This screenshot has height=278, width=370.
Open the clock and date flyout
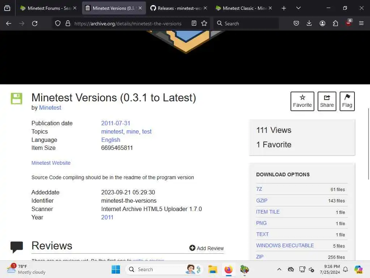pos(330,269)
